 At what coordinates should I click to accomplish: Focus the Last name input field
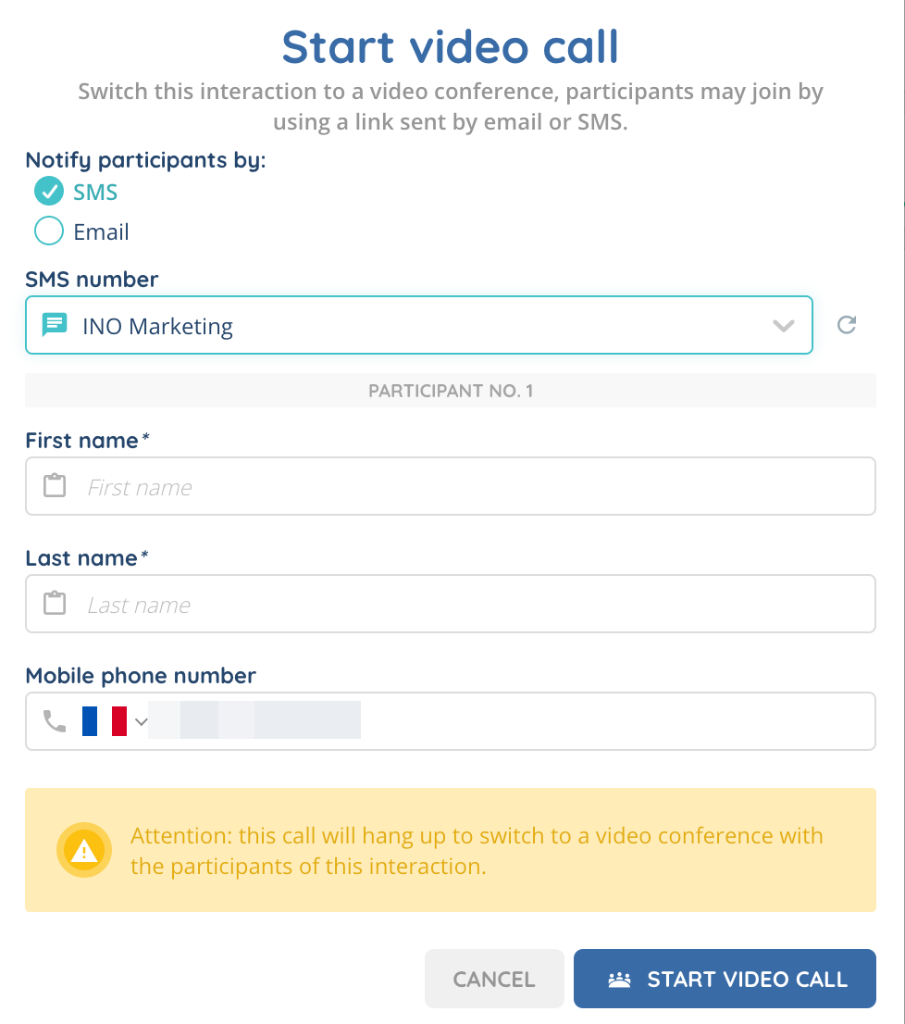(x=472, y=605)
